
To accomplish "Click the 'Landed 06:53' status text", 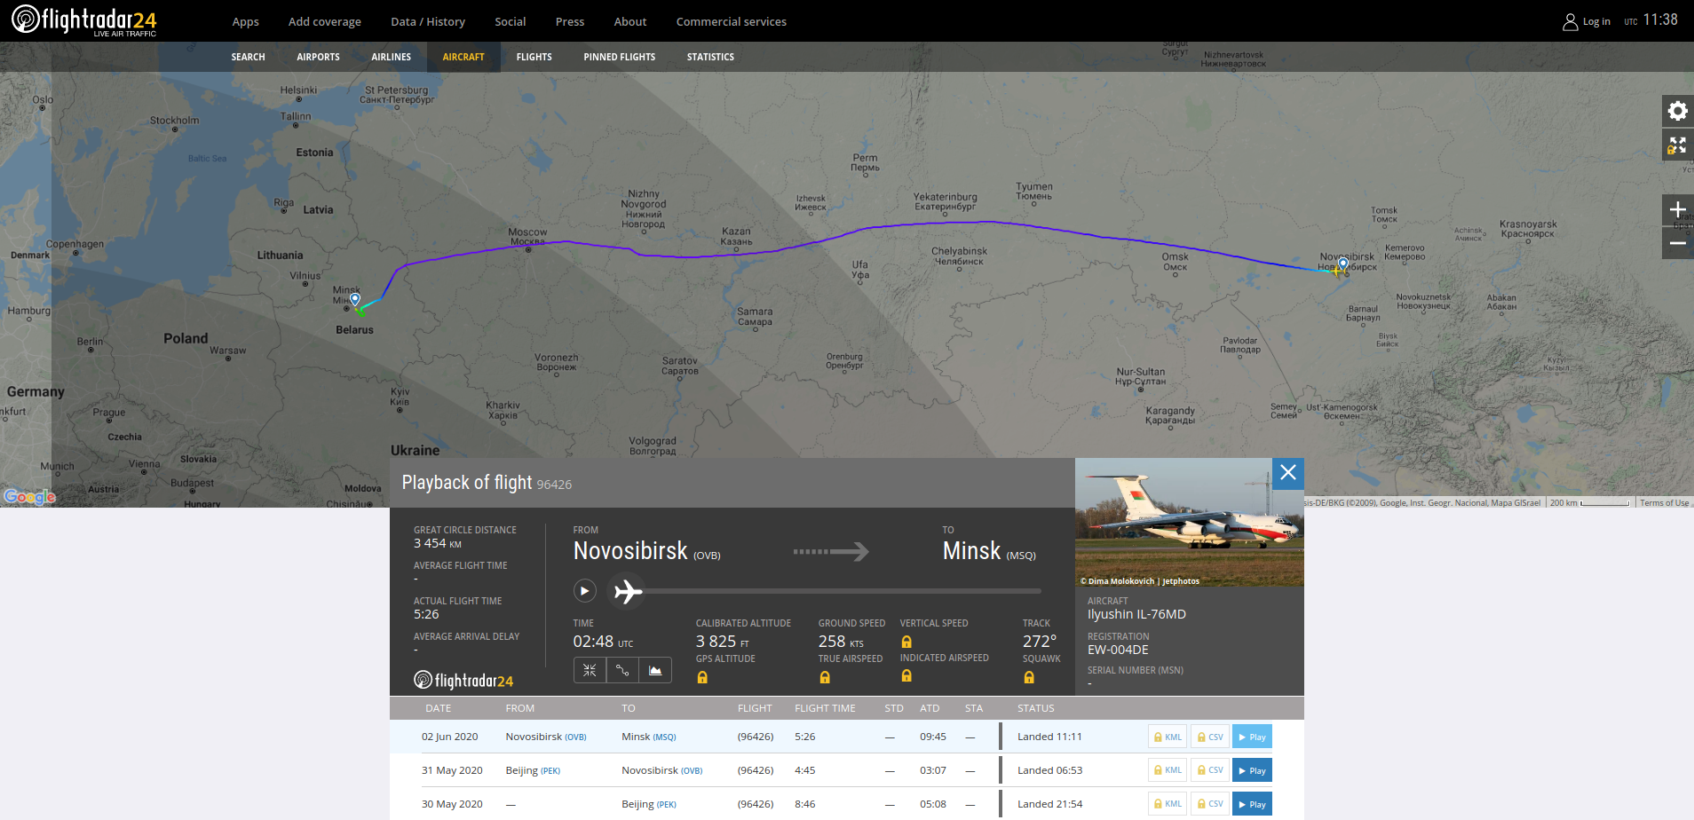I will point(1049,770).
